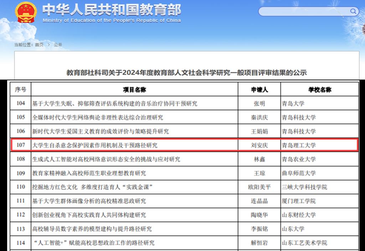Viewport: 365px width, 251px height.
Task: Click the English Ministry of Education subtitle
Action: (x=112, y=20)
